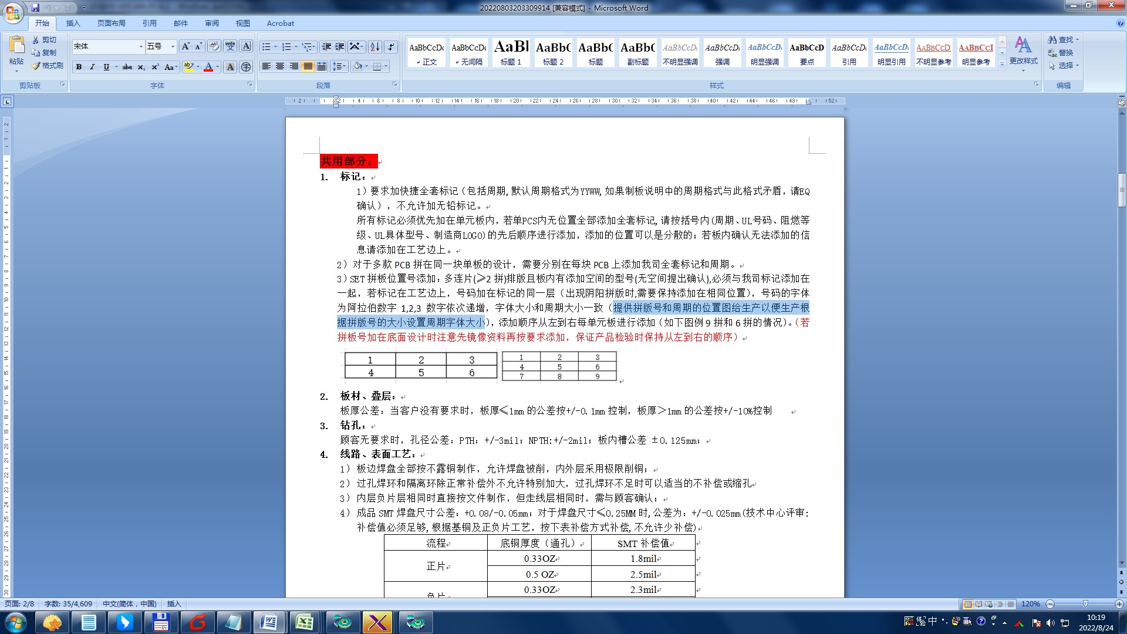Open the font size 五号 dropdown
This screenshot has height=634, width=1127.
[x=173, y=46]
